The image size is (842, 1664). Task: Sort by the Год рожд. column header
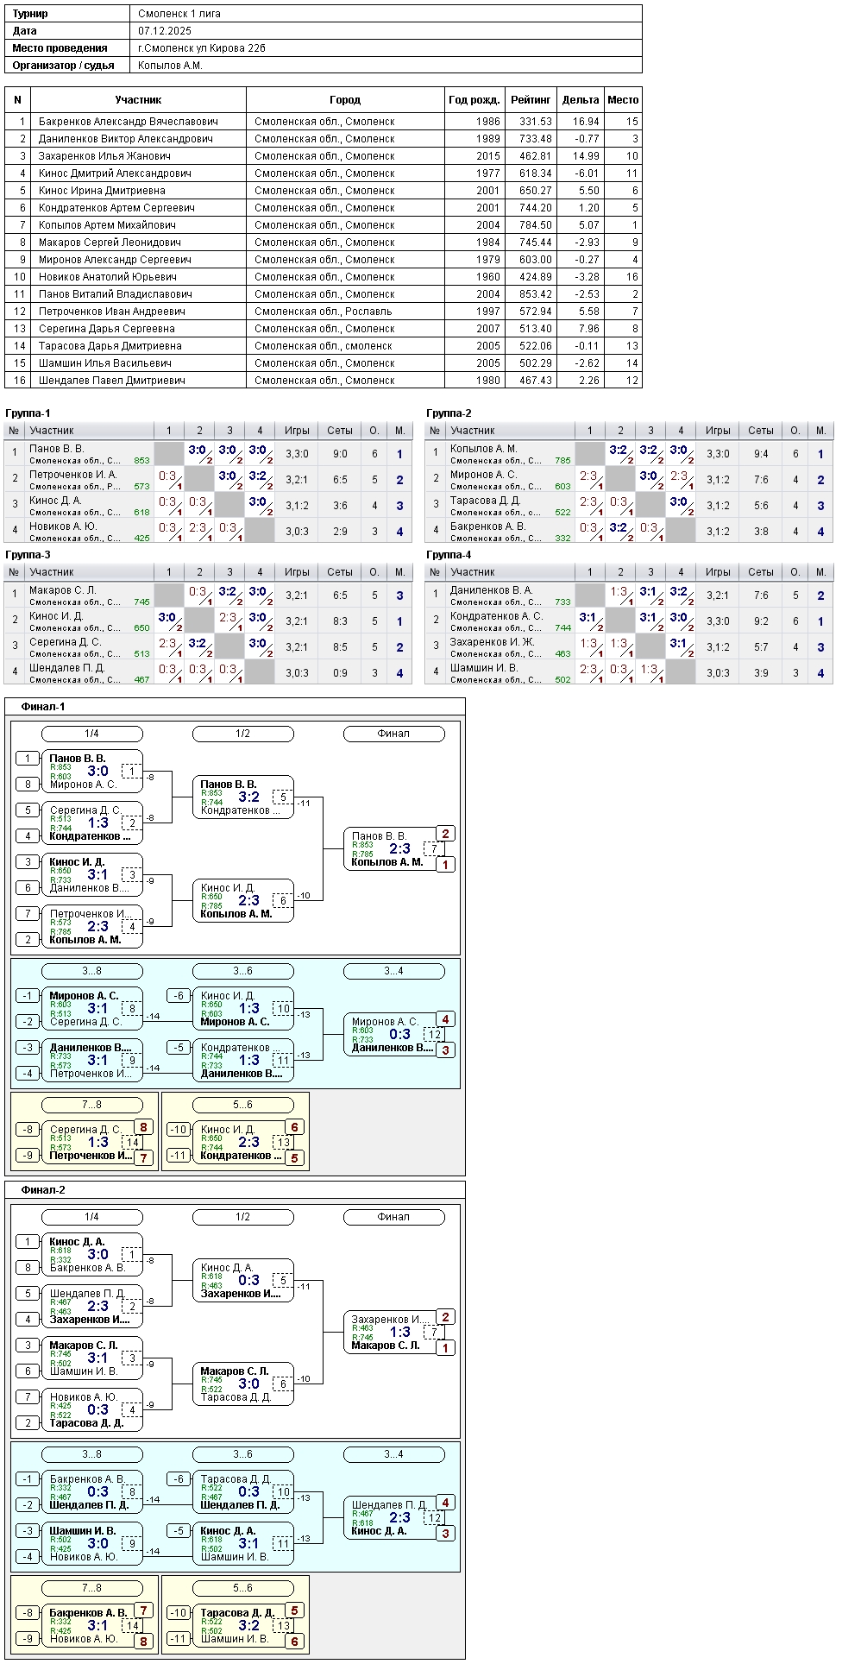(474, 100)
